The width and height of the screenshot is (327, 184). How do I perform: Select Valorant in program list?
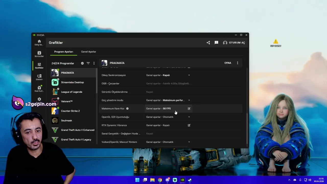point(73,101)
